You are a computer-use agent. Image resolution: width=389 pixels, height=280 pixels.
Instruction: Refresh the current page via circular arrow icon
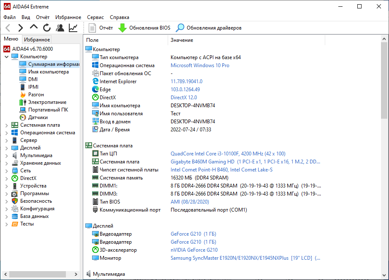46,28
